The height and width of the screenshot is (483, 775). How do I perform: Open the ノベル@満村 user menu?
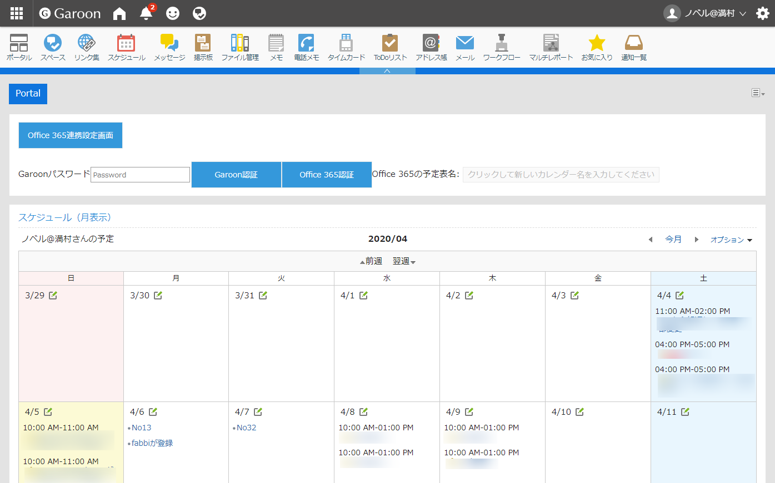pos(705,13)
